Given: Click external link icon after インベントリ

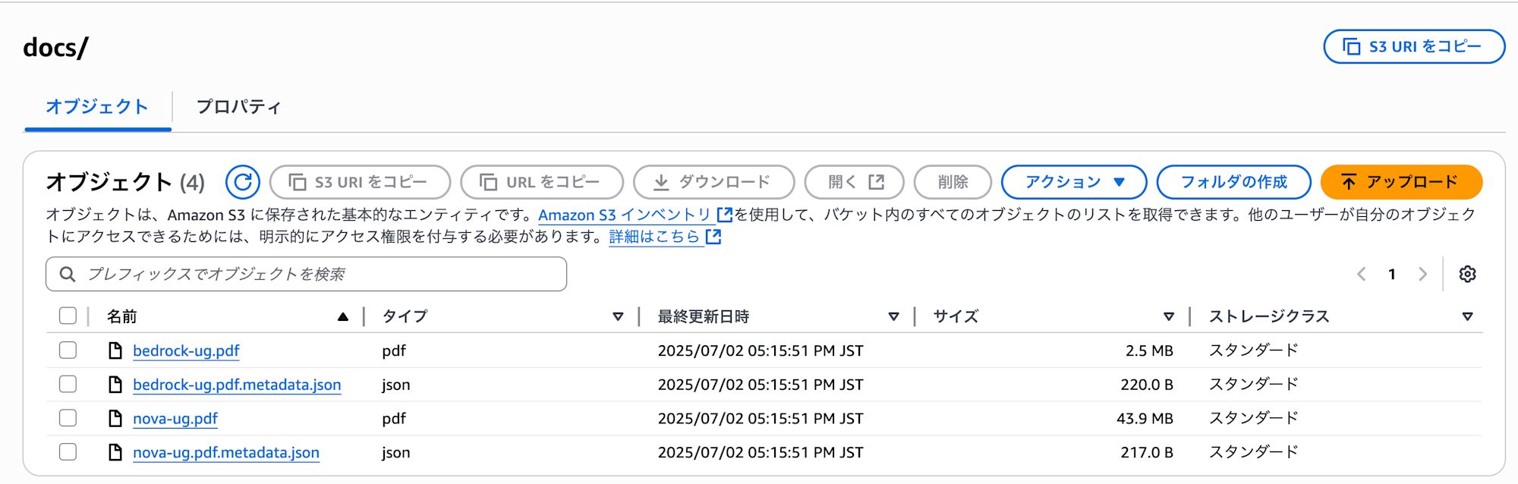Looking at the screenshot, I should click(725, 215).
